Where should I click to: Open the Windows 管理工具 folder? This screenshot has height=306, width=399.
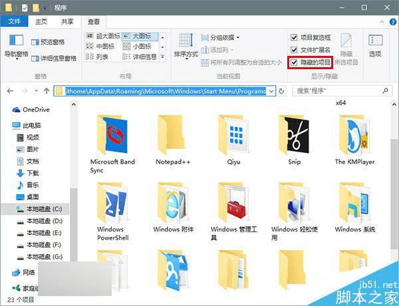233,212
